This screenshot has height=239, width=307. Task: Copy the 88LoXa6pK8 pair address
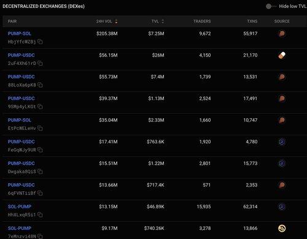tap(40, 85)
